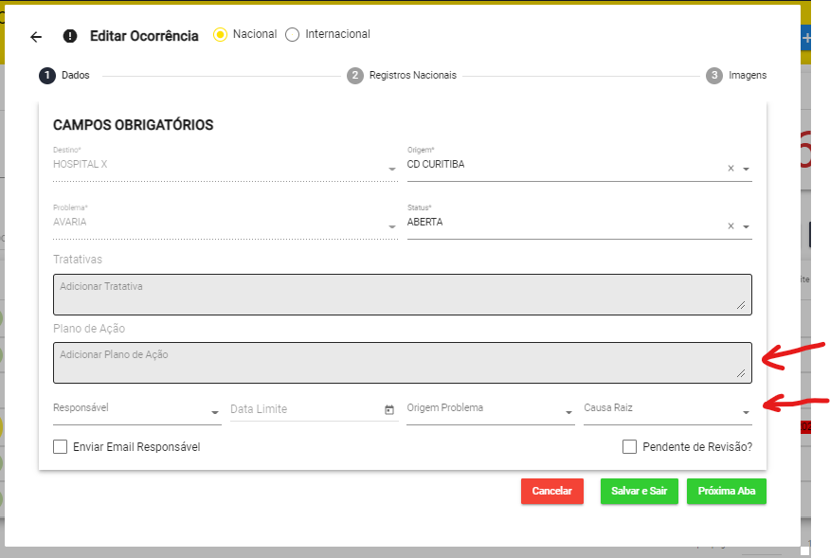Go to the Imagens step
Viewport: 830px width, 558px height.
(x=748, y=76)
